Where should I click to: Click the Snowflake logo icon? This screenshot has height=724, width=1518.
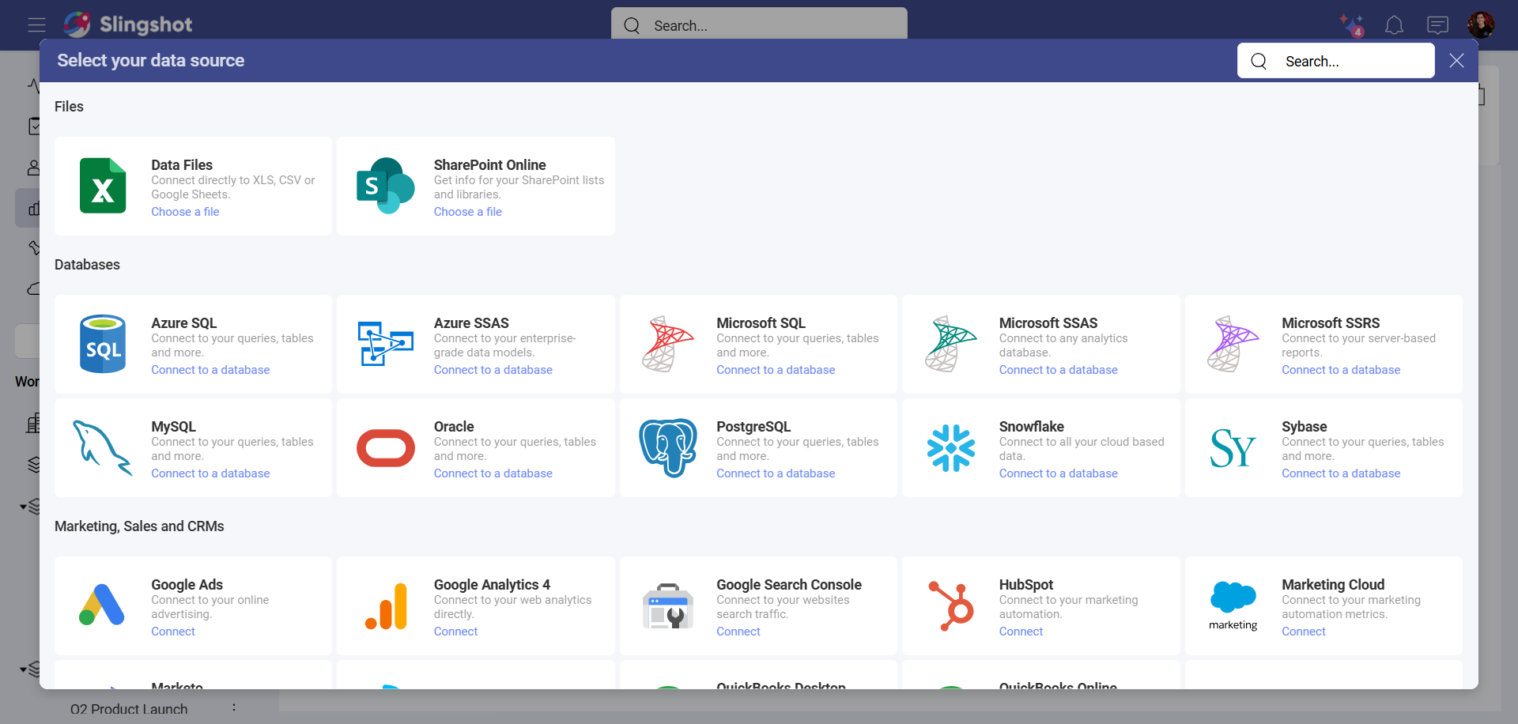950,448
